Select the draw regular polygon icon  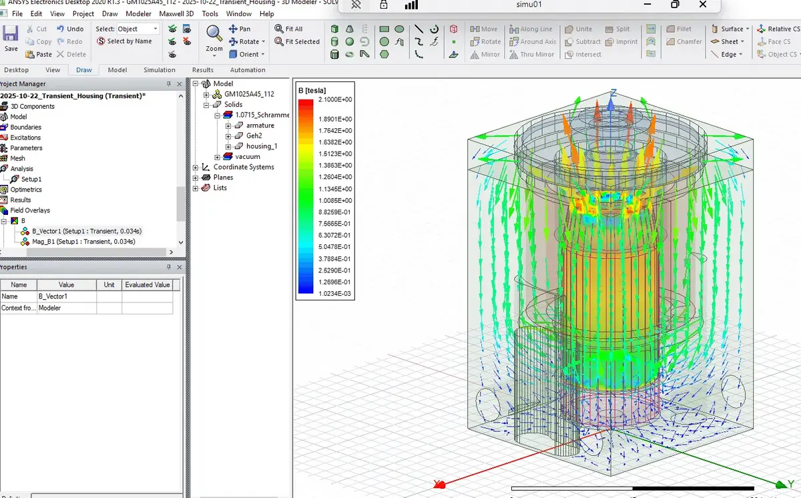(384, 54)
